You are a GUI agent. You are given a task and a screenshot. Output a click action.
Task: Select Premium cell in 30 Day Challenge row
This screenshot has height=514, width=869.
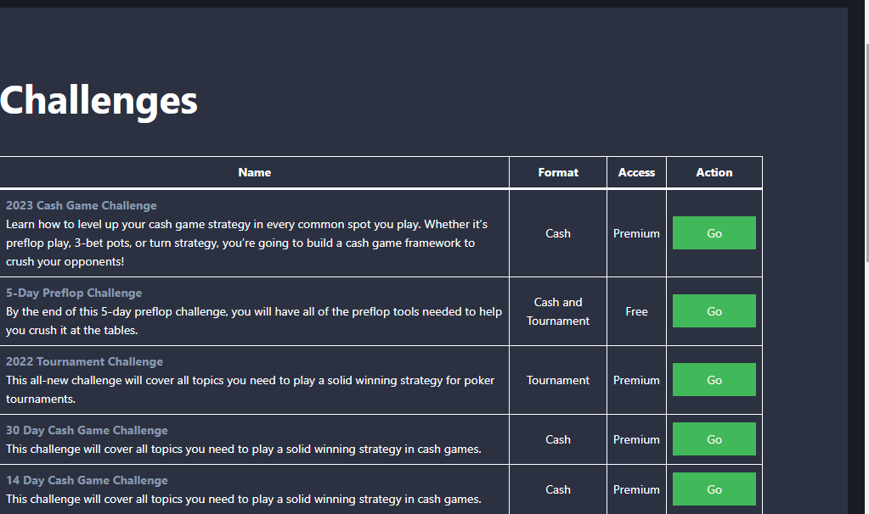636,439
